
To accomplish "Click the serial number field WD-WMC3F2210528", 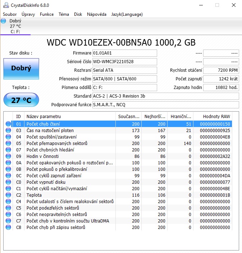I will click(x=125, y=62).
